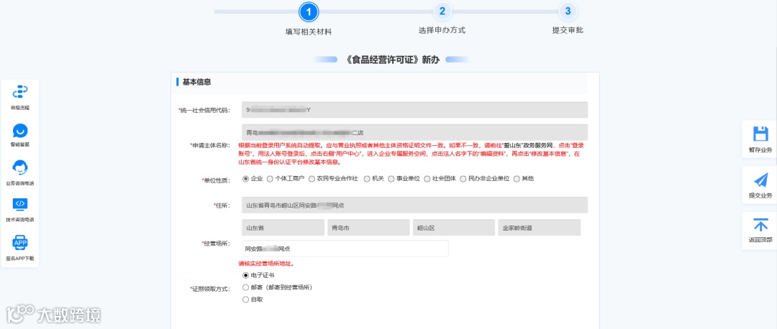Select the 企业 radio option
777x329 pixels.
[245, 179]
